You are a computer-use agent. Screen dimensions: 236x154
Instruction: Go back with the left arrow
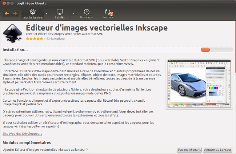[x=7, y=14]
